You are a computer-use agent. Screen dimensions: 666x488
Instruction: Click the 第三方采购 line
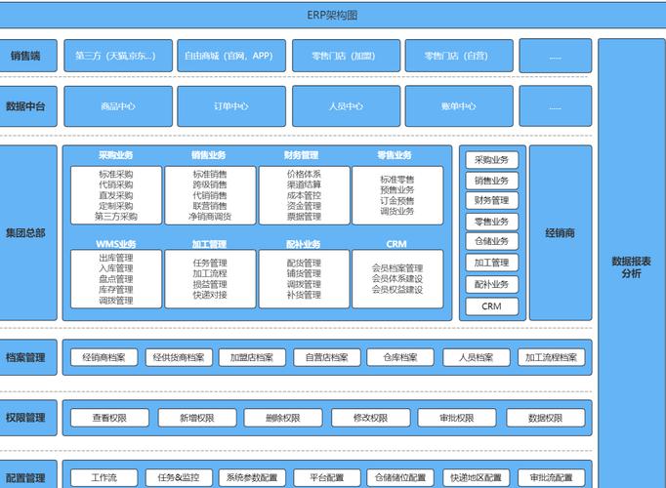(x=116, y=217)
